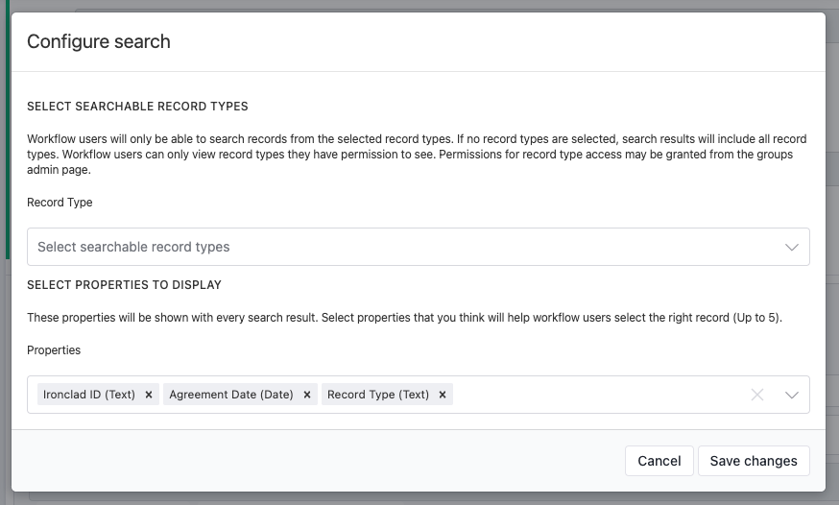Remove the Ironclad ID (Text) property chip
The image size is (839, 505).
(149, 395)
